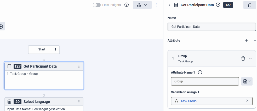
Task: Clear the Task.Group variable assignment
Action: pos(247,101)
